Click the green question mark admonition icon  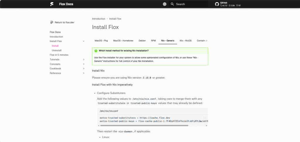[96, 51]
